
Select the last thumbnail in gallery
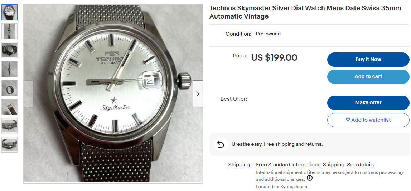click(x=9, y=145)
